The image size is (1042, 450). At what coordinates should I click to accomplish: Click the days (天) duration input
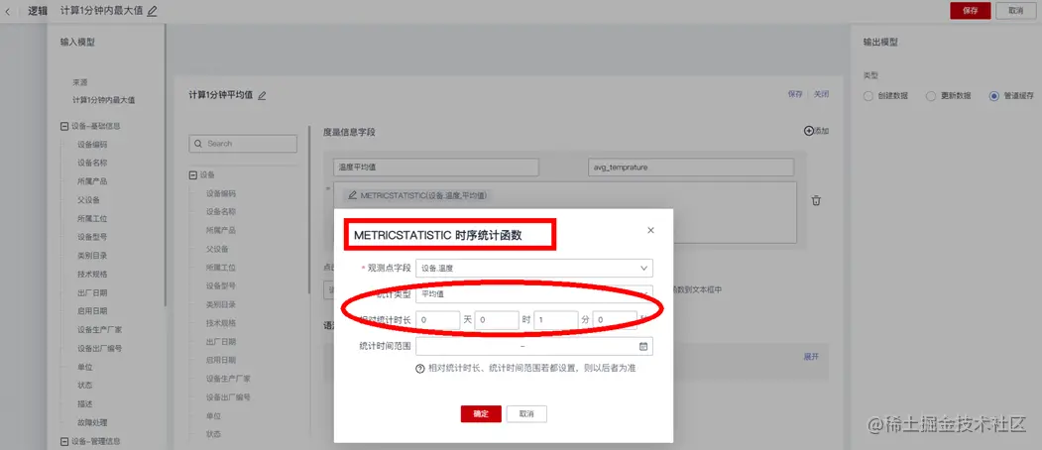click(437, 320)
